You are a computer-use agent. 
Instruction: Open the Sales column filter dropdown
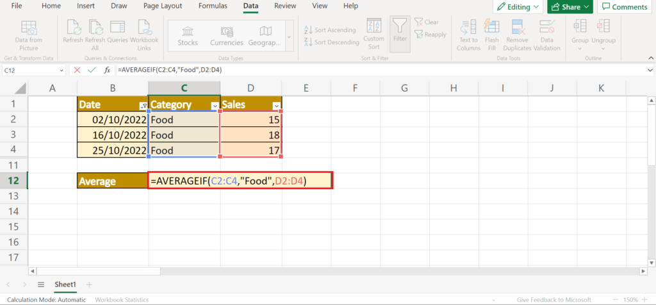[275, 106]
